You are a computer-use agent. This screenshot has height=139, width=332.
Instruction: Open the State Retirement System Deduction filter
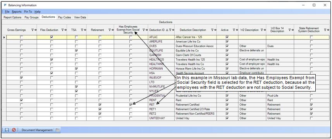click(x=325, y=30)
